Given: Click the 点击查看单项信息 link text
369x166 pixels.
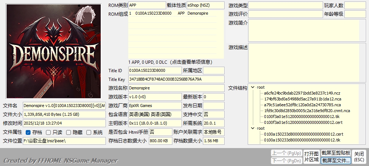Looking at the screenshot, I should [x=191, y=62].
